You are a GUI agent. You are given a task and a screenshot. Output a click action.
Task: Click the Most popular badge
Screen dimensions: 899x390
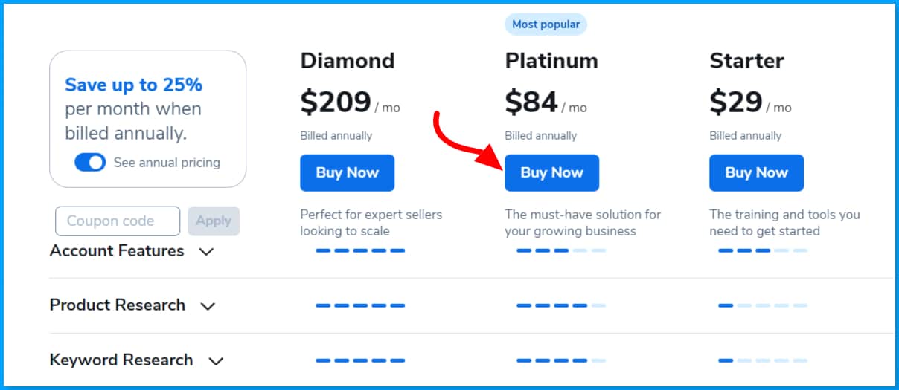pos(546,25)
